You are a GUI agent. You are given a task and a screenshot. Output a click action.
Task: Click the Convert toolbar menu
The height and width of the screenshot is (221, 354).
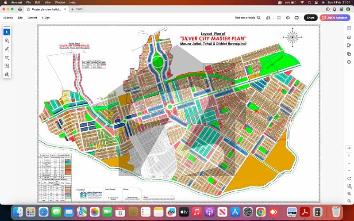point(32,18)
